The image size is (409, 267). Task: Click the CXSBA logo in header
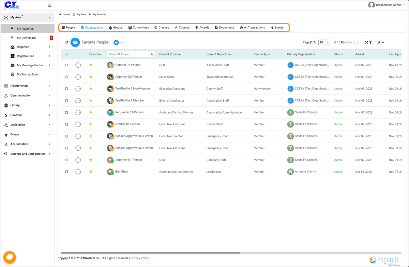coord(12,5)
